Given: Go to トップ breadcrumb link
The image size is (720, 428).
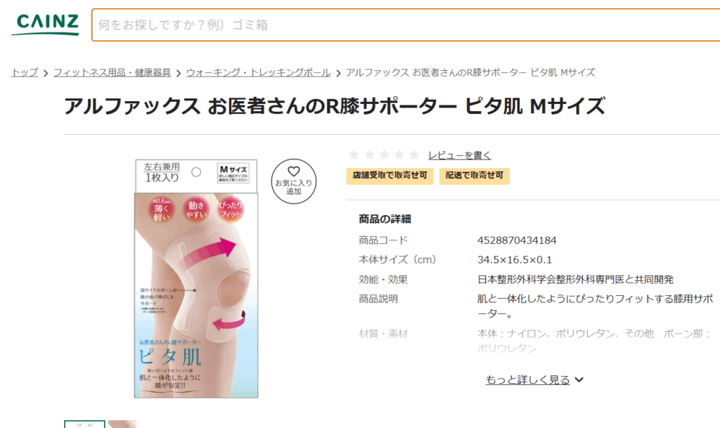Looking at the screenshot, I should click(25, 72).
